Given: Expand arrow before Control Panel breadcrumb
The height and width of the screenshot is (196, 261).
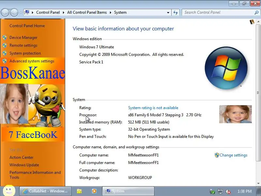Looking at the screenshot, I should pyautogui.click(x=32, y=12).
